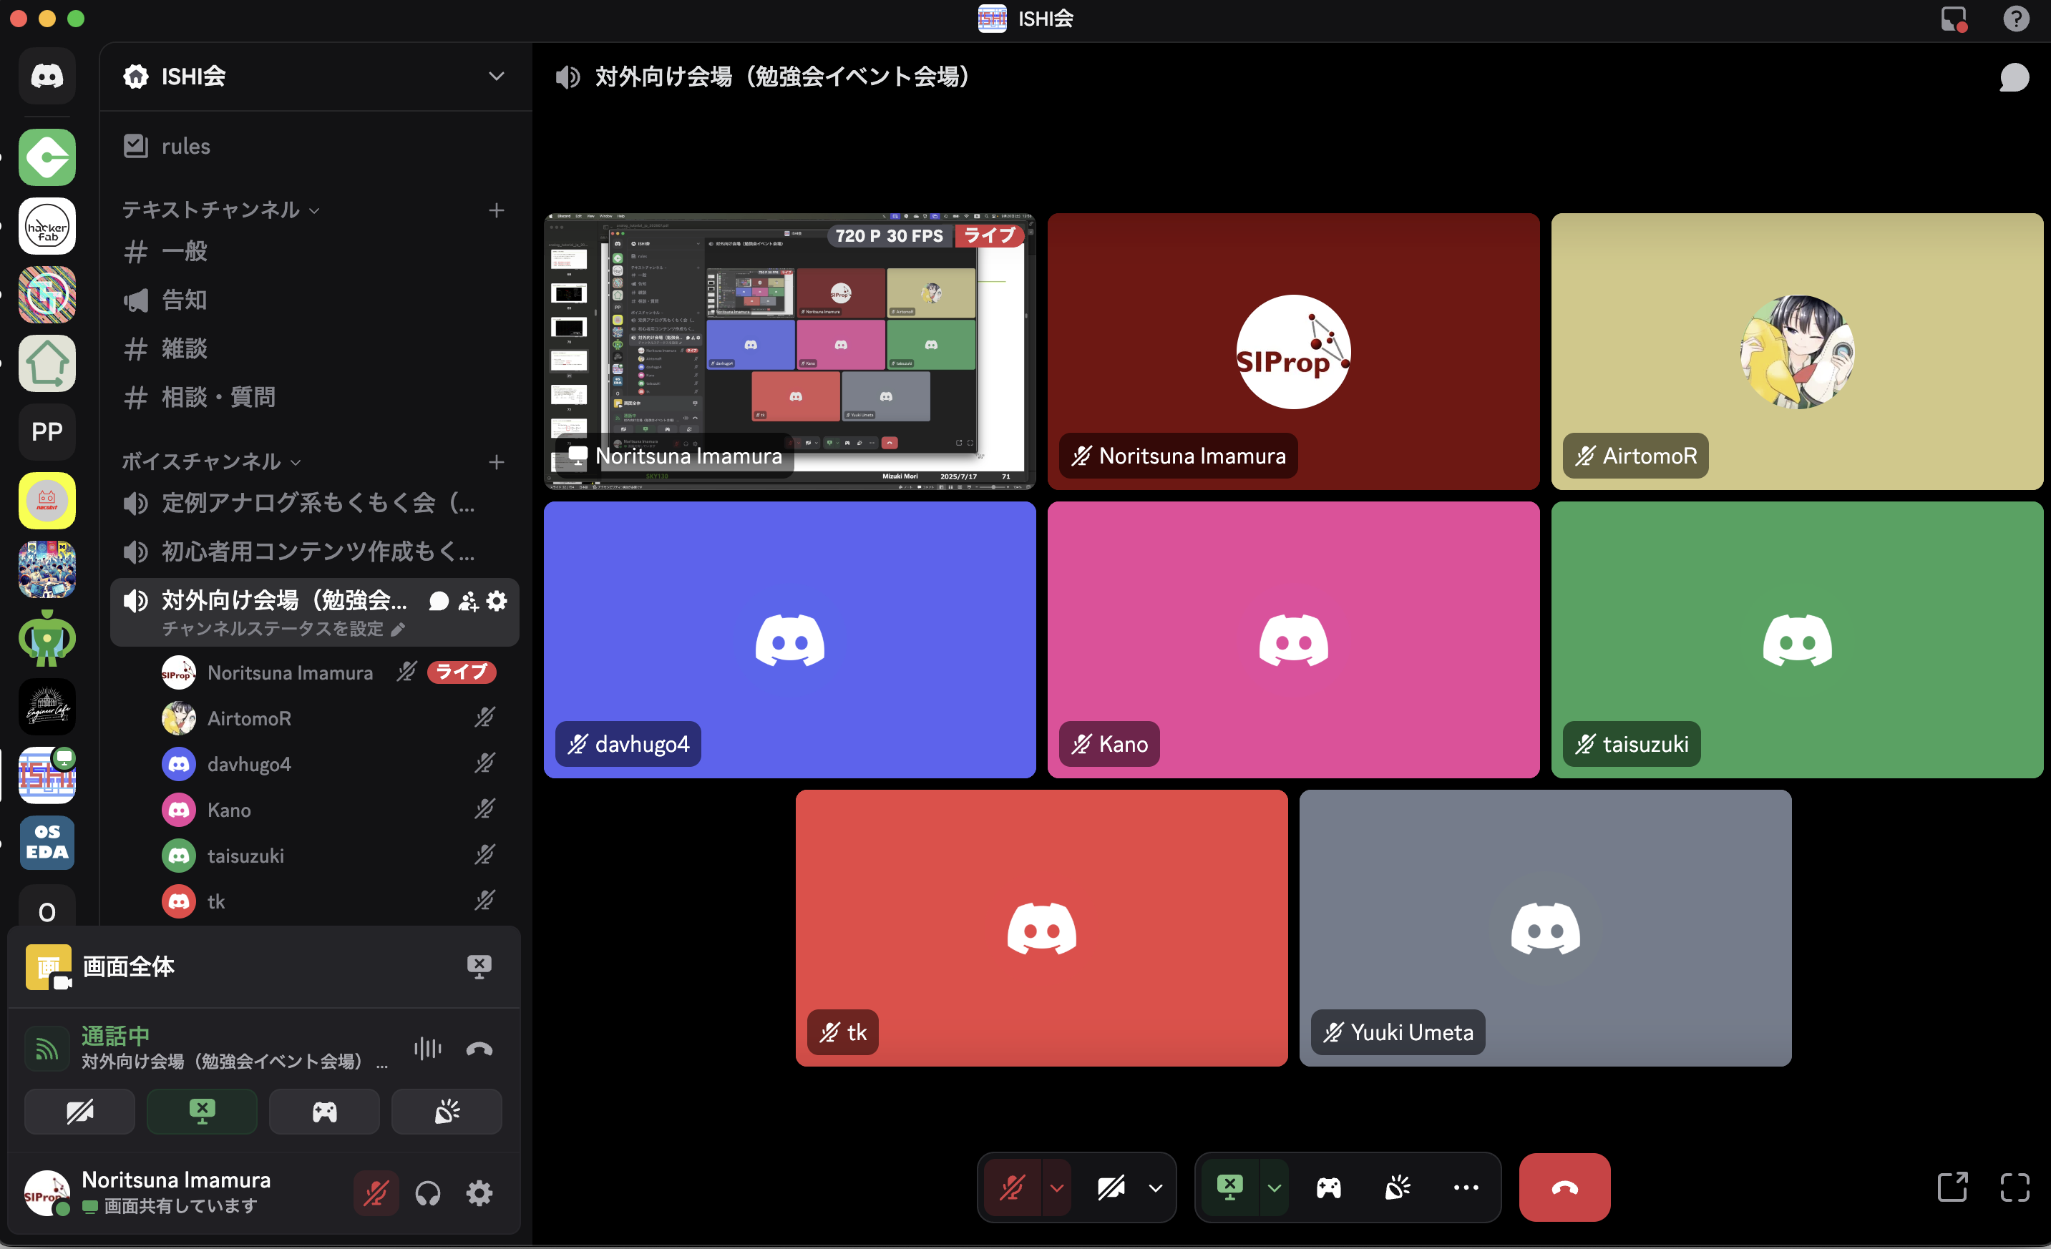Open the yellow necobit server
The height and width of the screenshot is (1249, 2051).
47,500
